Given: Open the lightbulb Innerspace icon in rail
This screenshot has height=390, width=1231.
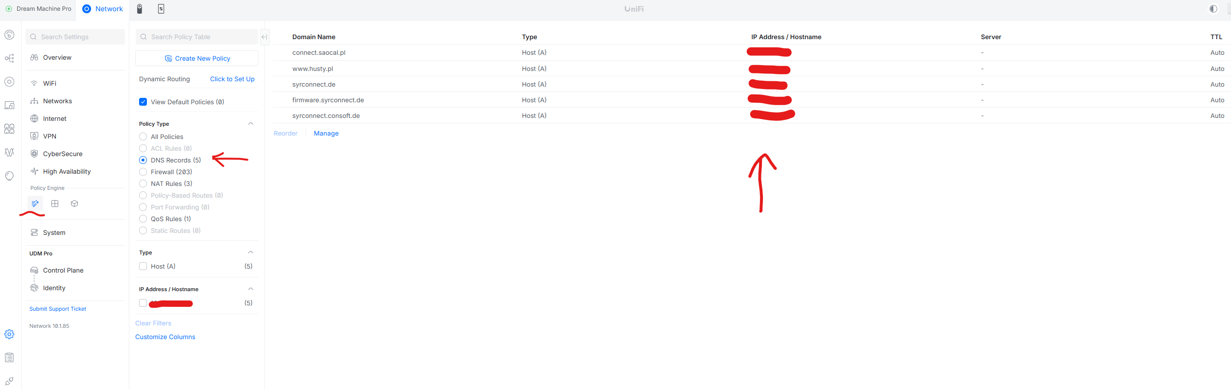Looking at the screenshot, I should click(9, 176).
